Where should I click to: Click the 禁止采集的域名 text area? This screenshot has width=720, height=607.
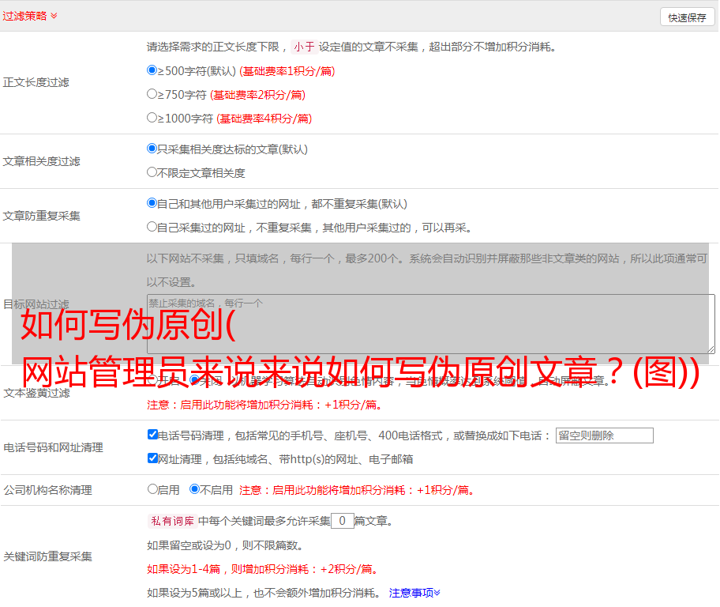(x=430, y=323)
